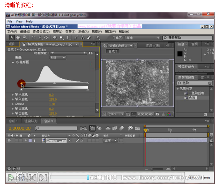Toggle lock on the composition viewer panel

pyautogui.click(x=105, y=46)
